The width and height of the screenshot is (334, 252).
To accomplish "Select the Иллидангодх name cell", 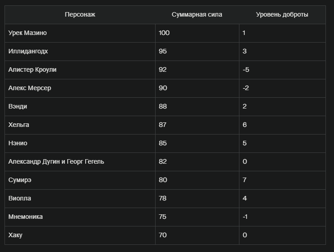I will (x=80, y=51).
